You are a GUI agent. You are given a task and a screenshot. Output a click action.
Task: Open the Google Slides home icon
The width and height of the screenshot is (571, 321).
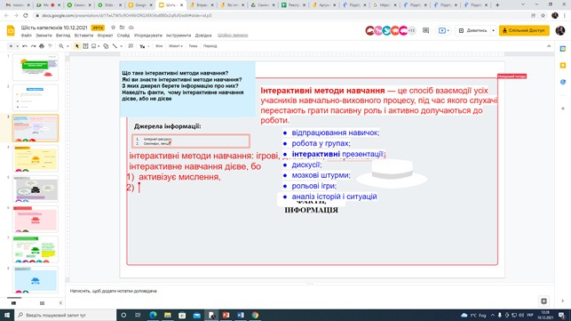click(x=11, y=30)
